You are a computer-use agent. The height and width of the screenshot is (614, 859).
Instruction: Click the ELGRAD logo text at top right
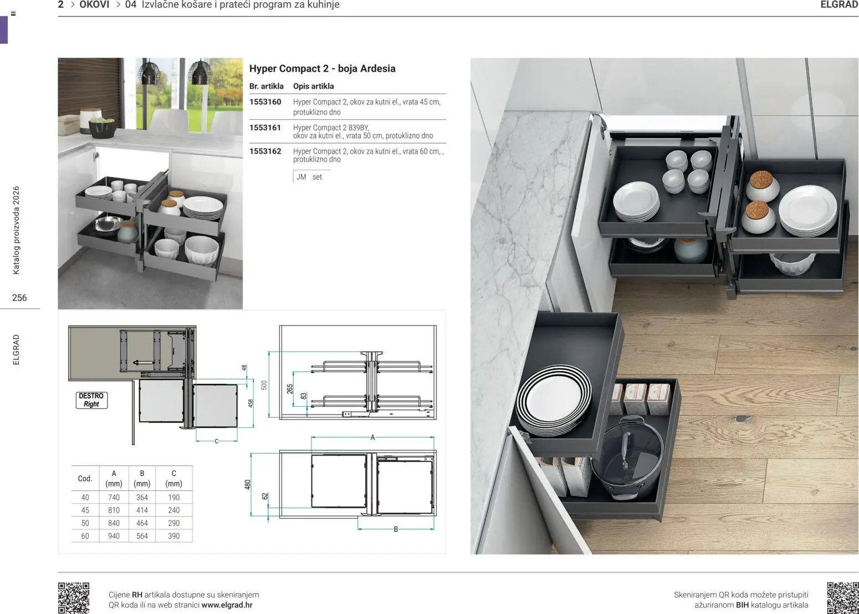coord(839,5)
